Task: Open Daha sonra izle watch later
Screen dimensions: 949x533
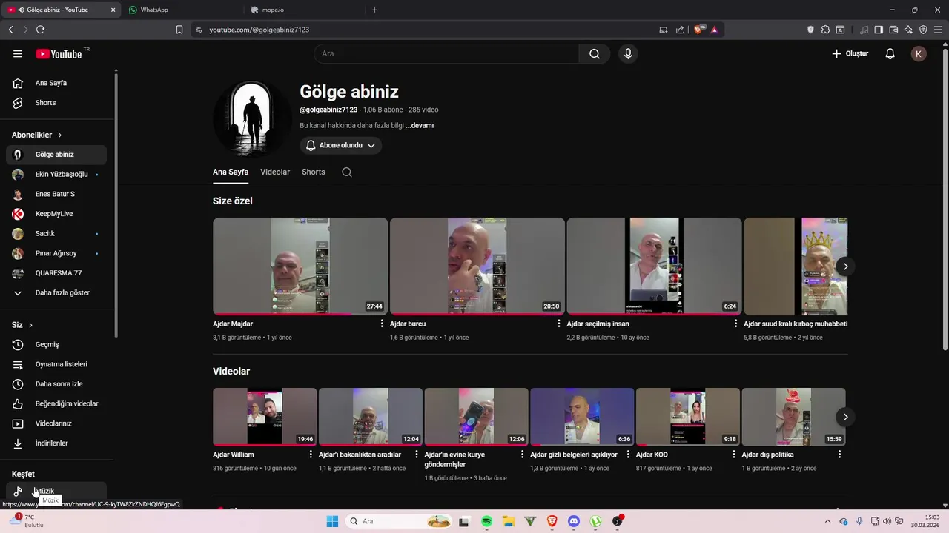Action: click(x=56, y=384)
